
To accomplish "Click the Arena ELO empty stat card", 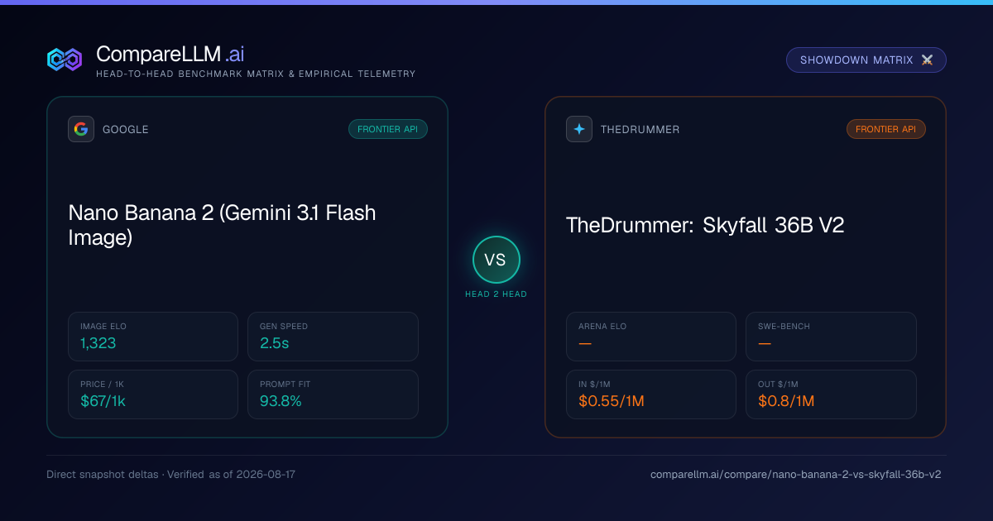I will coord(651,337).
